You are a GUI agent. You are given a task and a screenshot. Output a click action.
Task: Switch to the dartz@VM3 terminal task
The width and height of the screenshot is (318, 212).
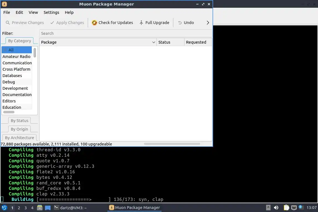[70, 208]
